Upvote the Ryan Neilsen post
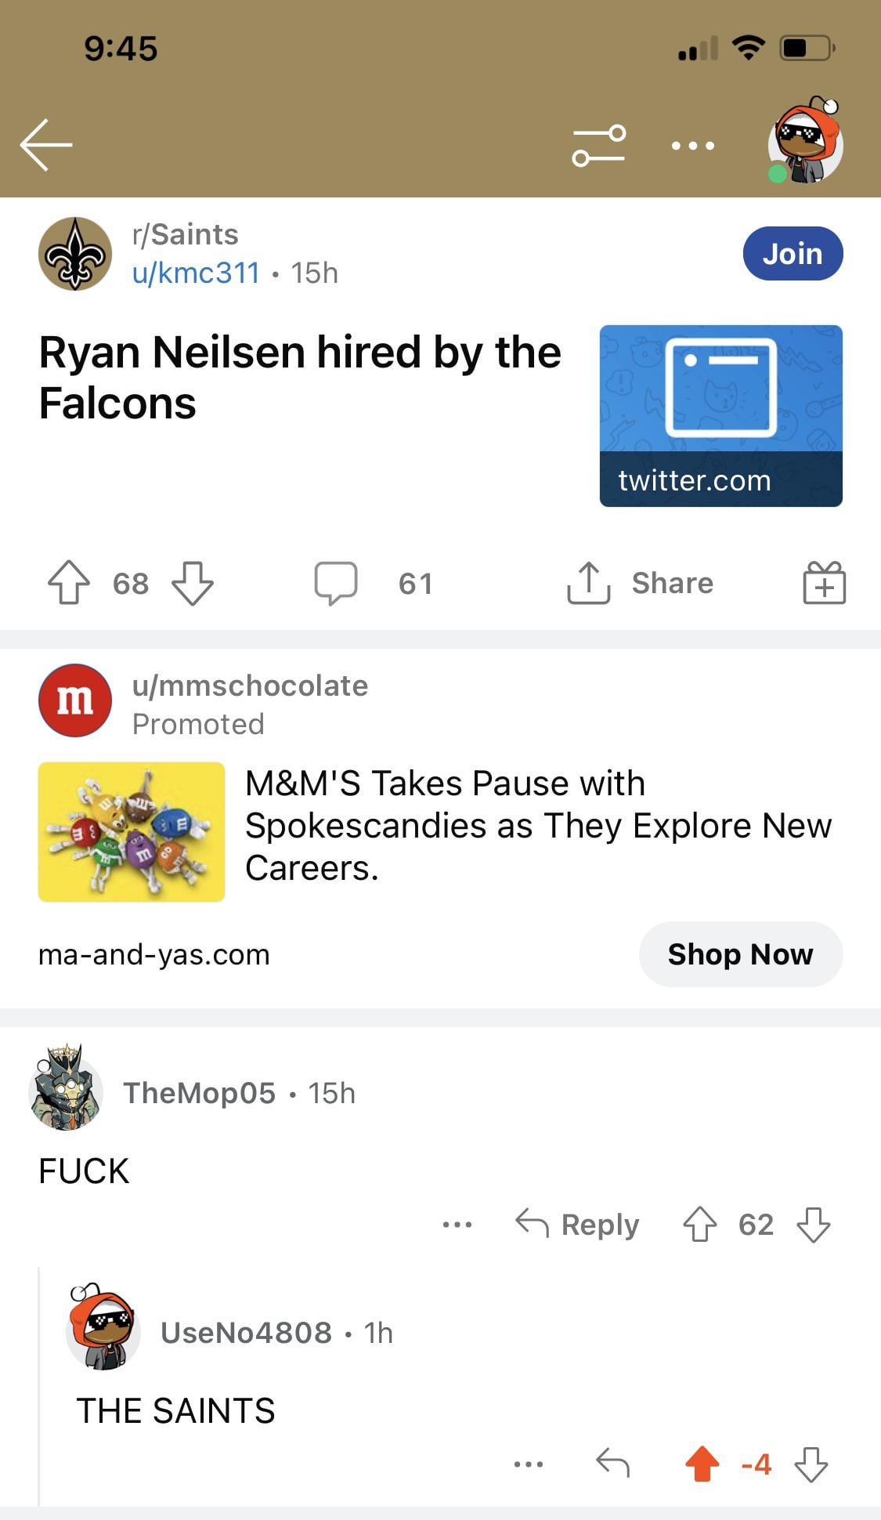This screenshot has width=881, height=1520. click(x=69, y=583)
